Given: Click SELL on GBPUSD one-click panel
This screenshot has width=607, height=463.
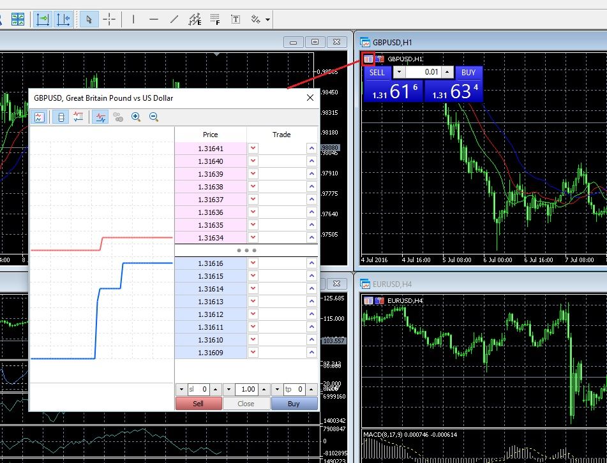Looking at the screenshot, I should [377, 72].
